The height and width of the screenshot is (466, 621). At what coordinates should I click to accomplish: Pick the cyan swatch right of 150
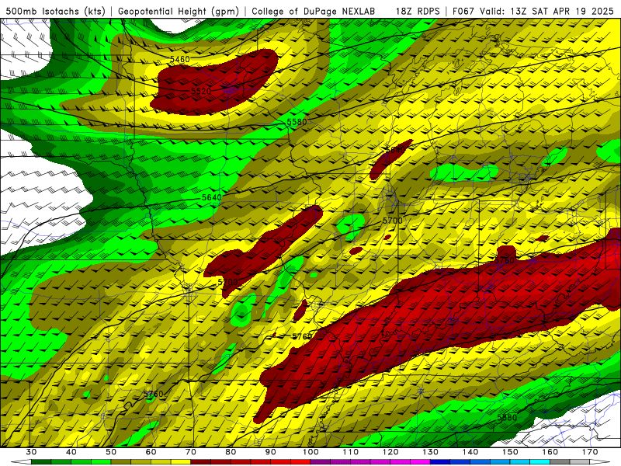tap(520, 462)
